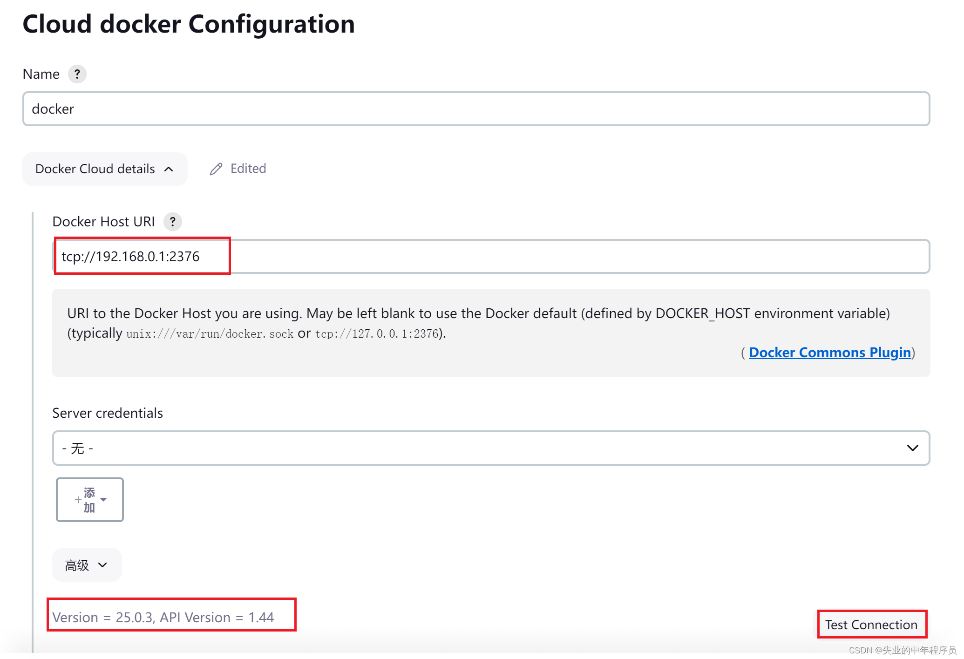Select the Name input containing 'docker'
Screen dimensions: 964x659
pyautogui.click(x=476, y=109)
